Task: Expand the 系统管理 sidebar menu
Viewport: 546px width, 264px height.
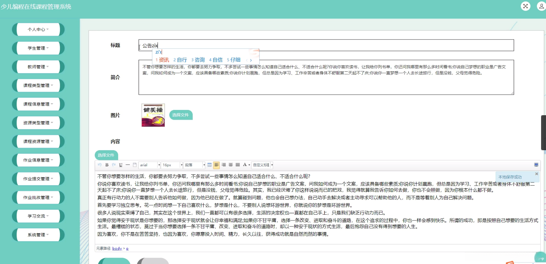Action: (38, 235)
